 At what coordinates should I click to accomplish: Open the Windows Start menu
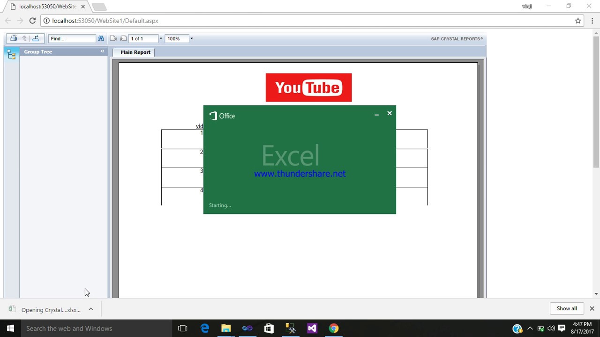click(10, 328)
